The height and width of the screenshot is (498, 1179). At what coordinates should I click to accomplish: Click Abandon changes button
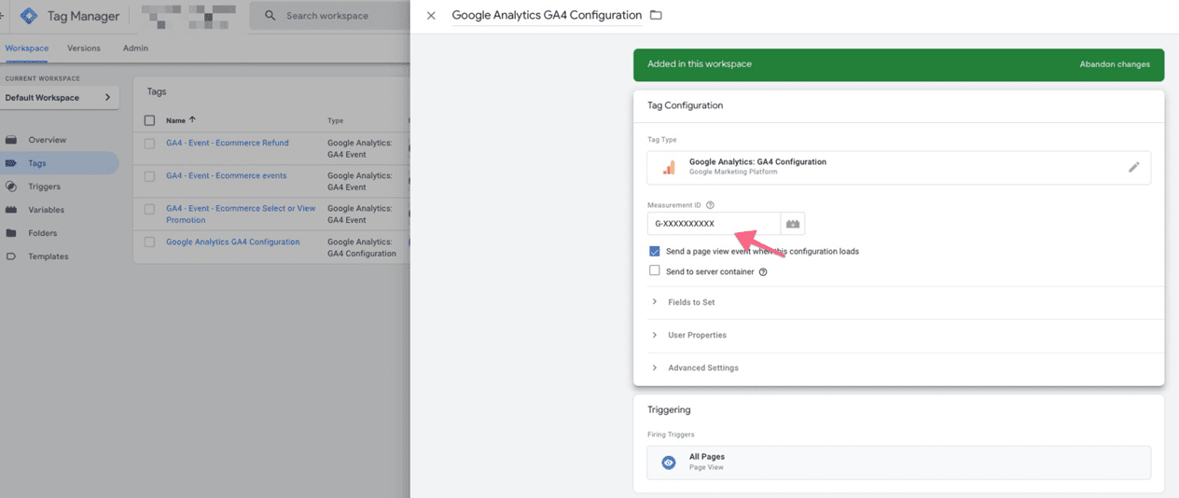1115,64
